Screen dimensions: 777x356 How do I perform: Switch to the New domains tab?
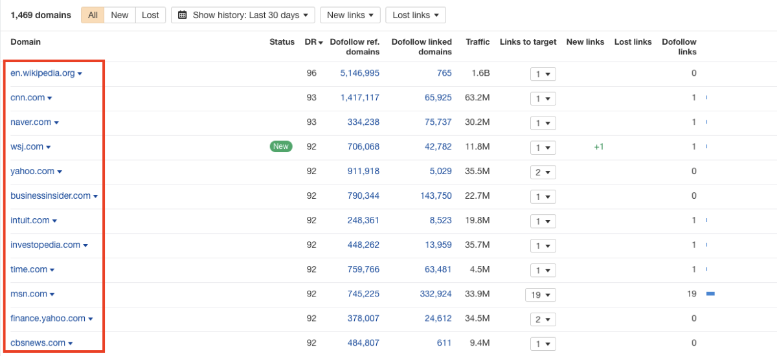tap(120, 15)
